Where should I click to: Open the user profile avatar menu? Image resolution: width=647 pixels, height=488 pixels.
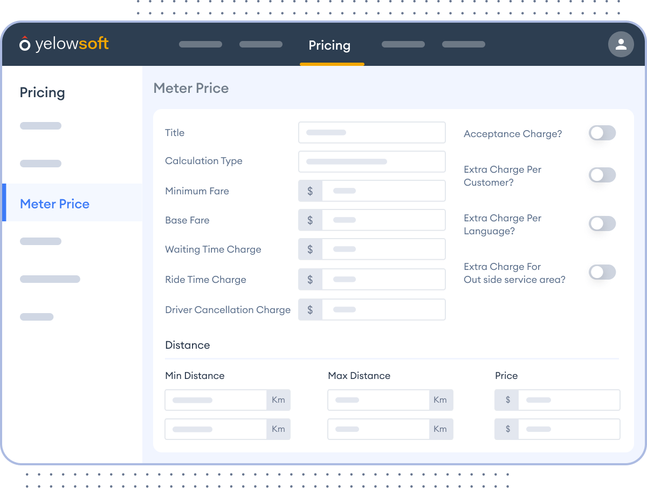(621, 44)
